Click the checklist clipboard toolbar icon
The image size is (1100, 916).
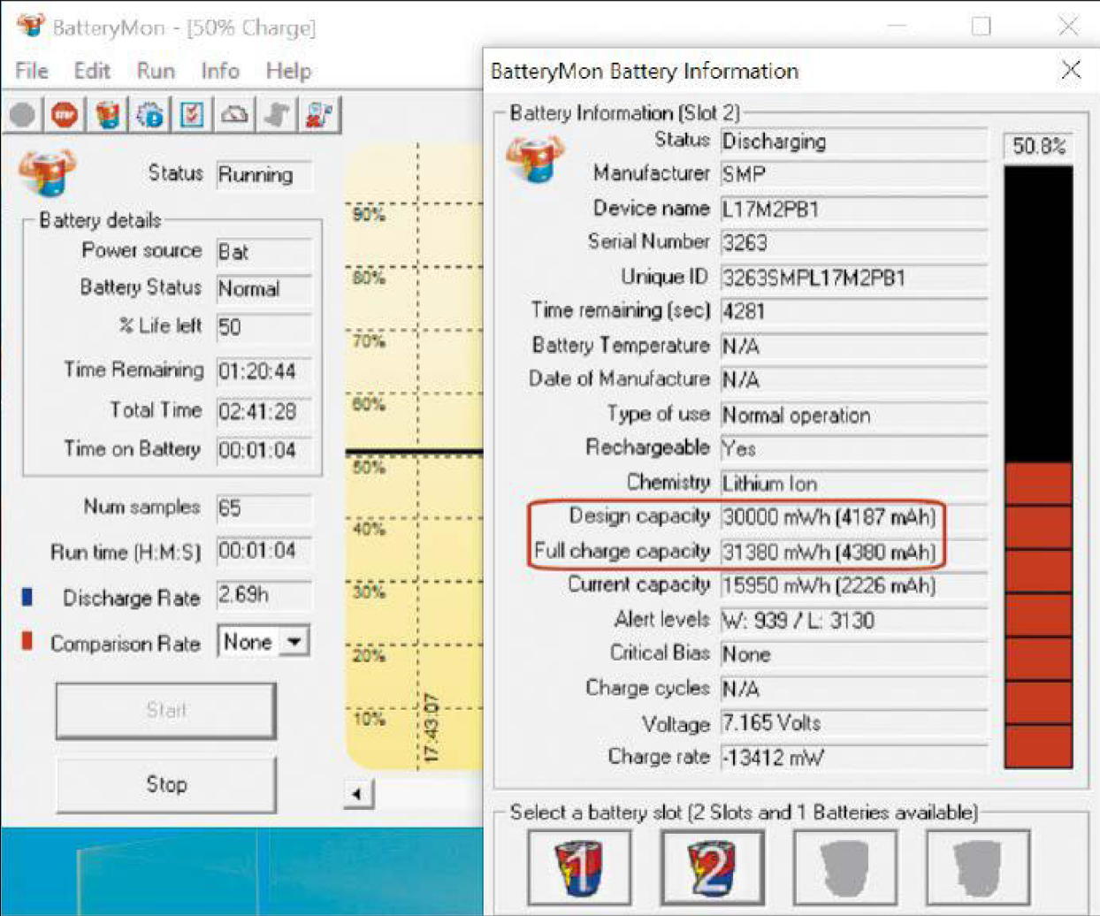pos(192,114)
